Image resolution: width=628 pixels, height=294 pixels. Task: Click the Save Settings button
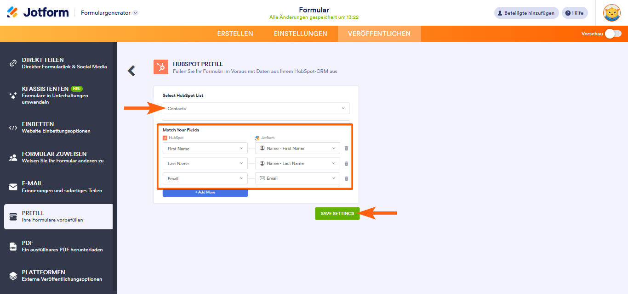point(337,213)
